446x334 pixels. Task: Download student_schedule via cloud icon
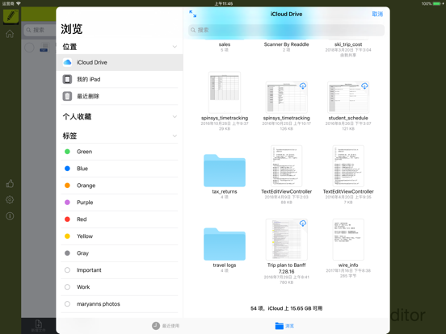364,86
